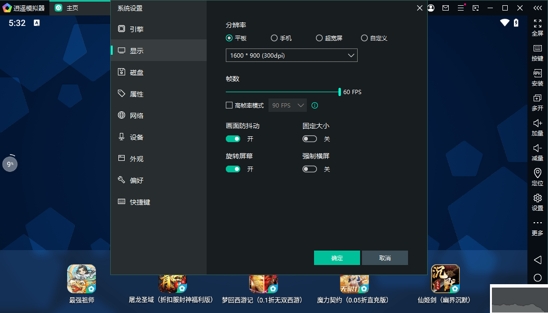The image size is (548, 313).
Task: Click the message envelope icon in titlebar
Action: (x=445, y=8)
